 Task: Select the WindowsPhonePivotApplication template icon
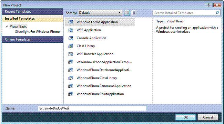click(x=71, y=94)
